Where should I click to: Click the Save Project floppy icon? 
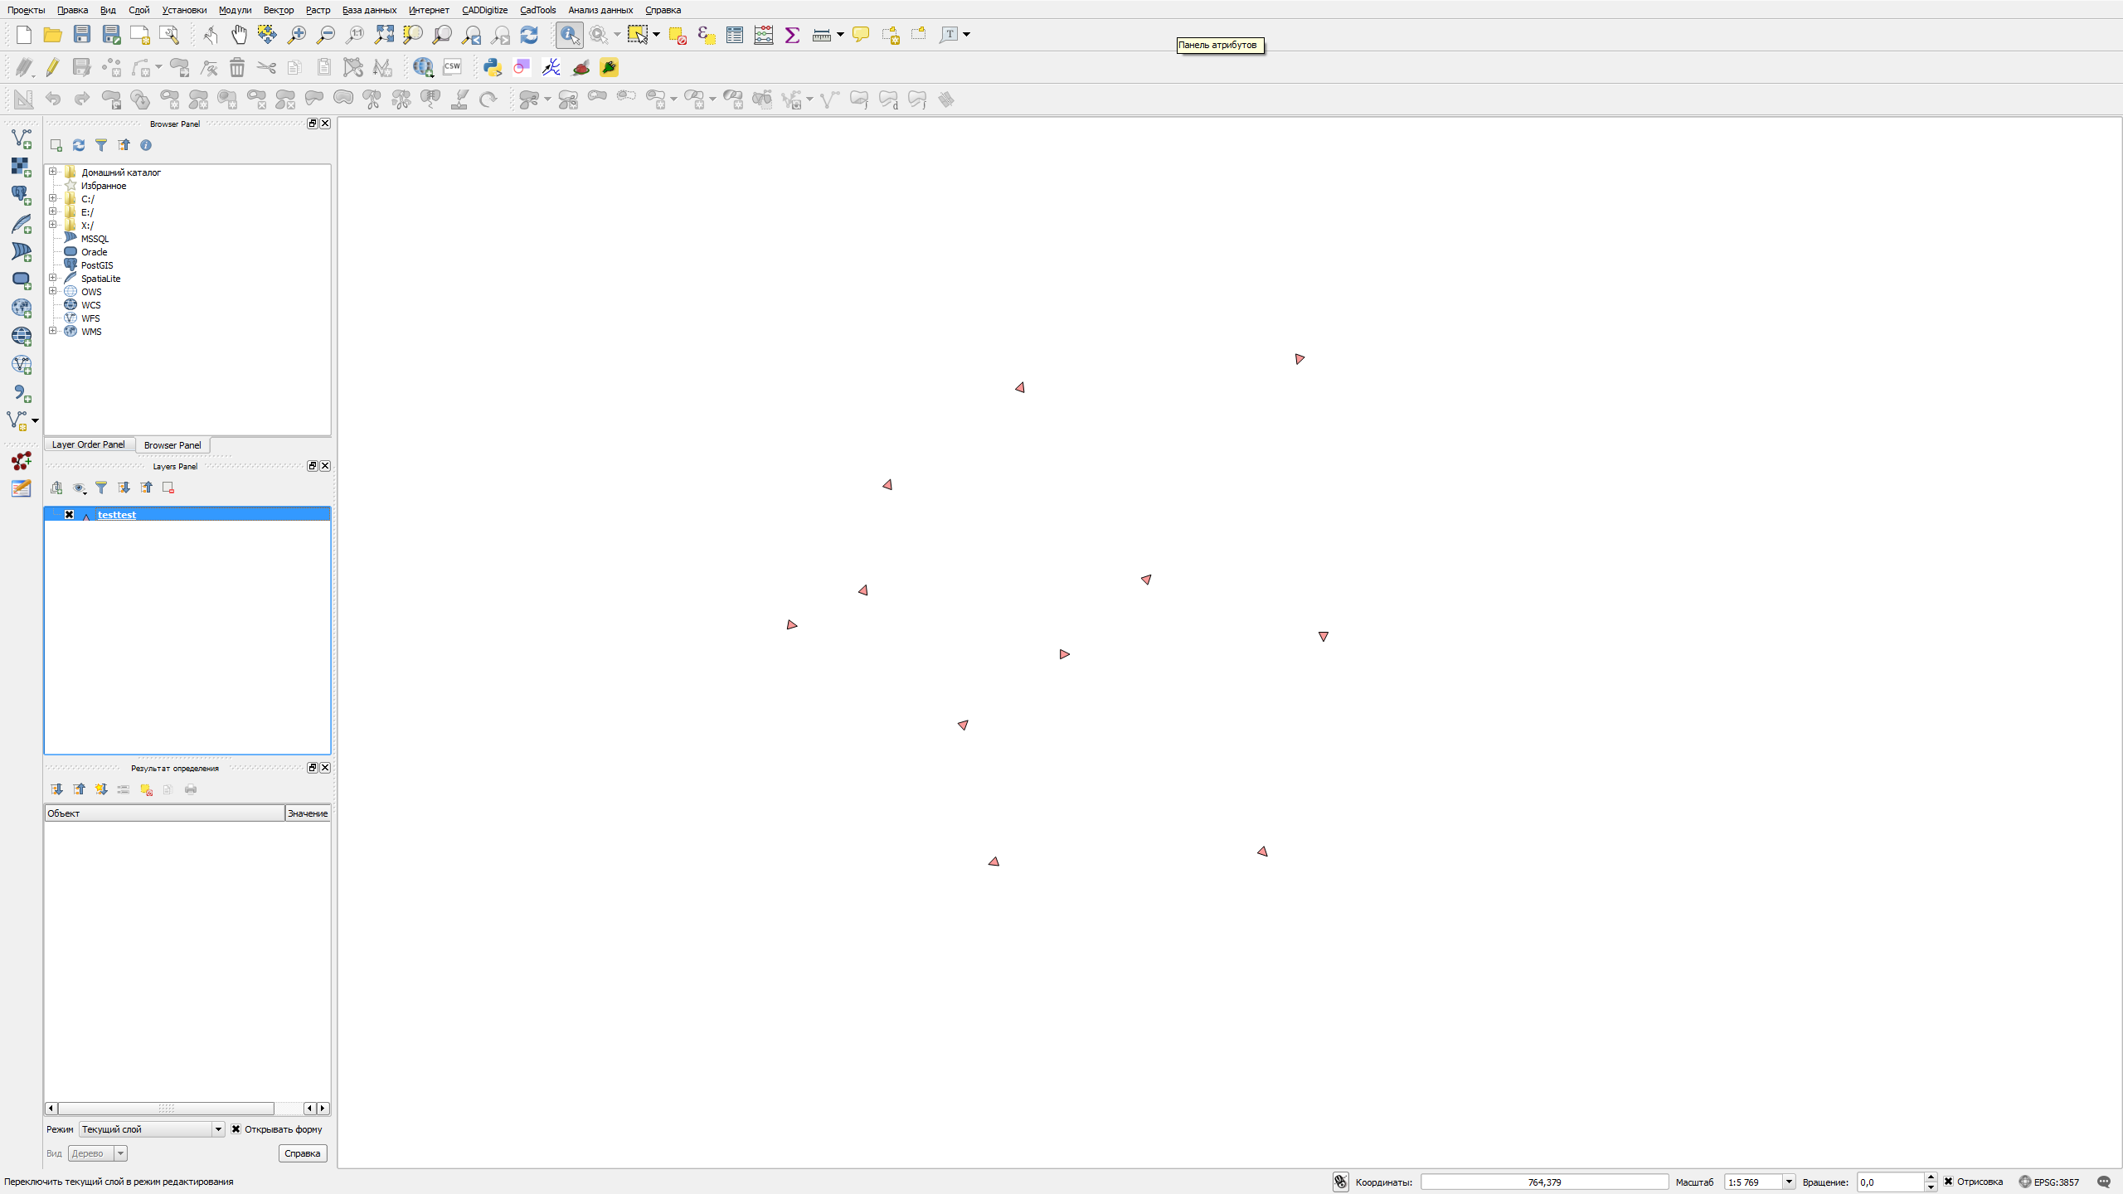coord(81,34)
